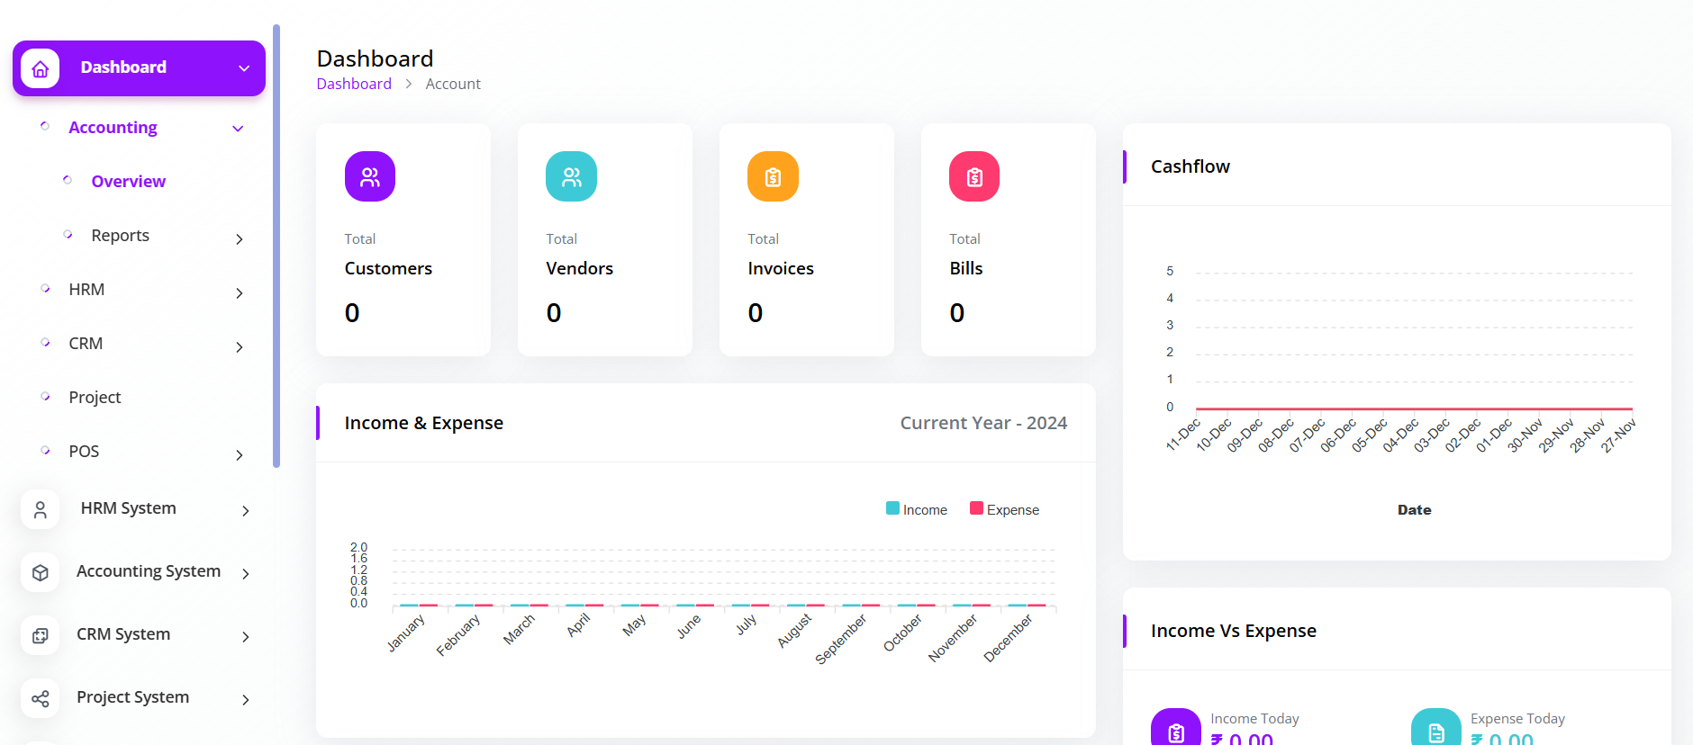Click the Accounting System box icon
The height and width of the screenshot is (745, 1693).
pos(41,573)
